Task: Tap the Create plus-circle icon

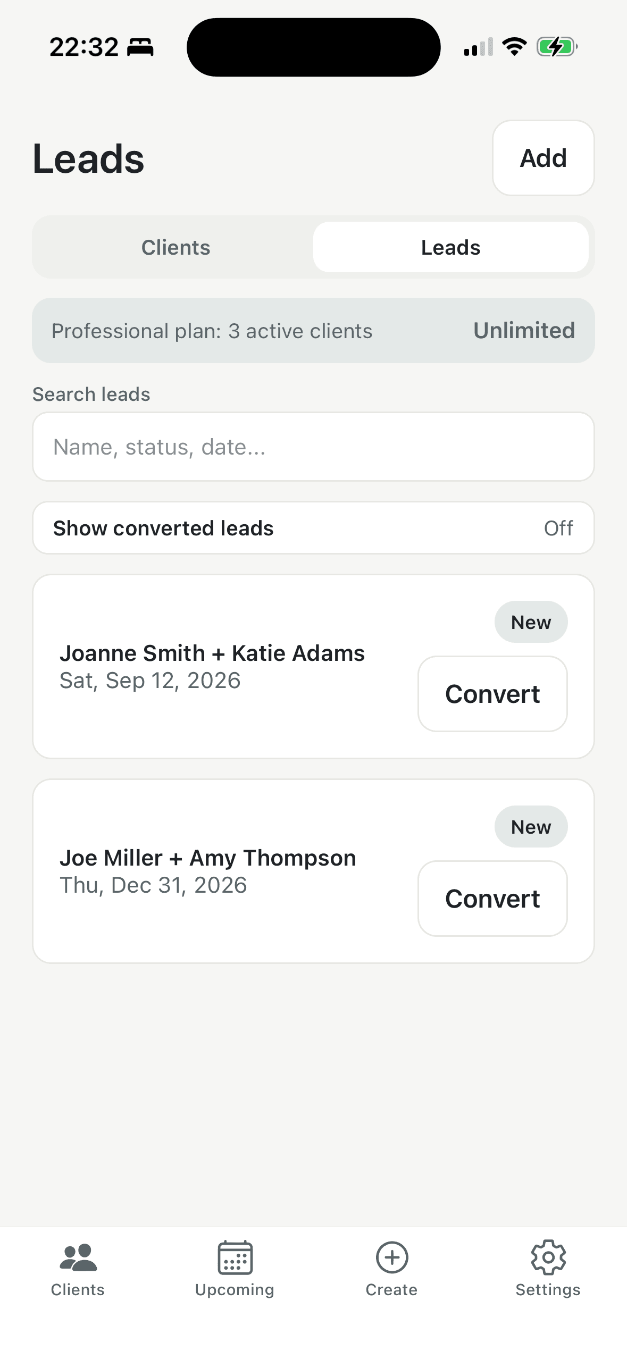Action: (x=391, y=1257)
